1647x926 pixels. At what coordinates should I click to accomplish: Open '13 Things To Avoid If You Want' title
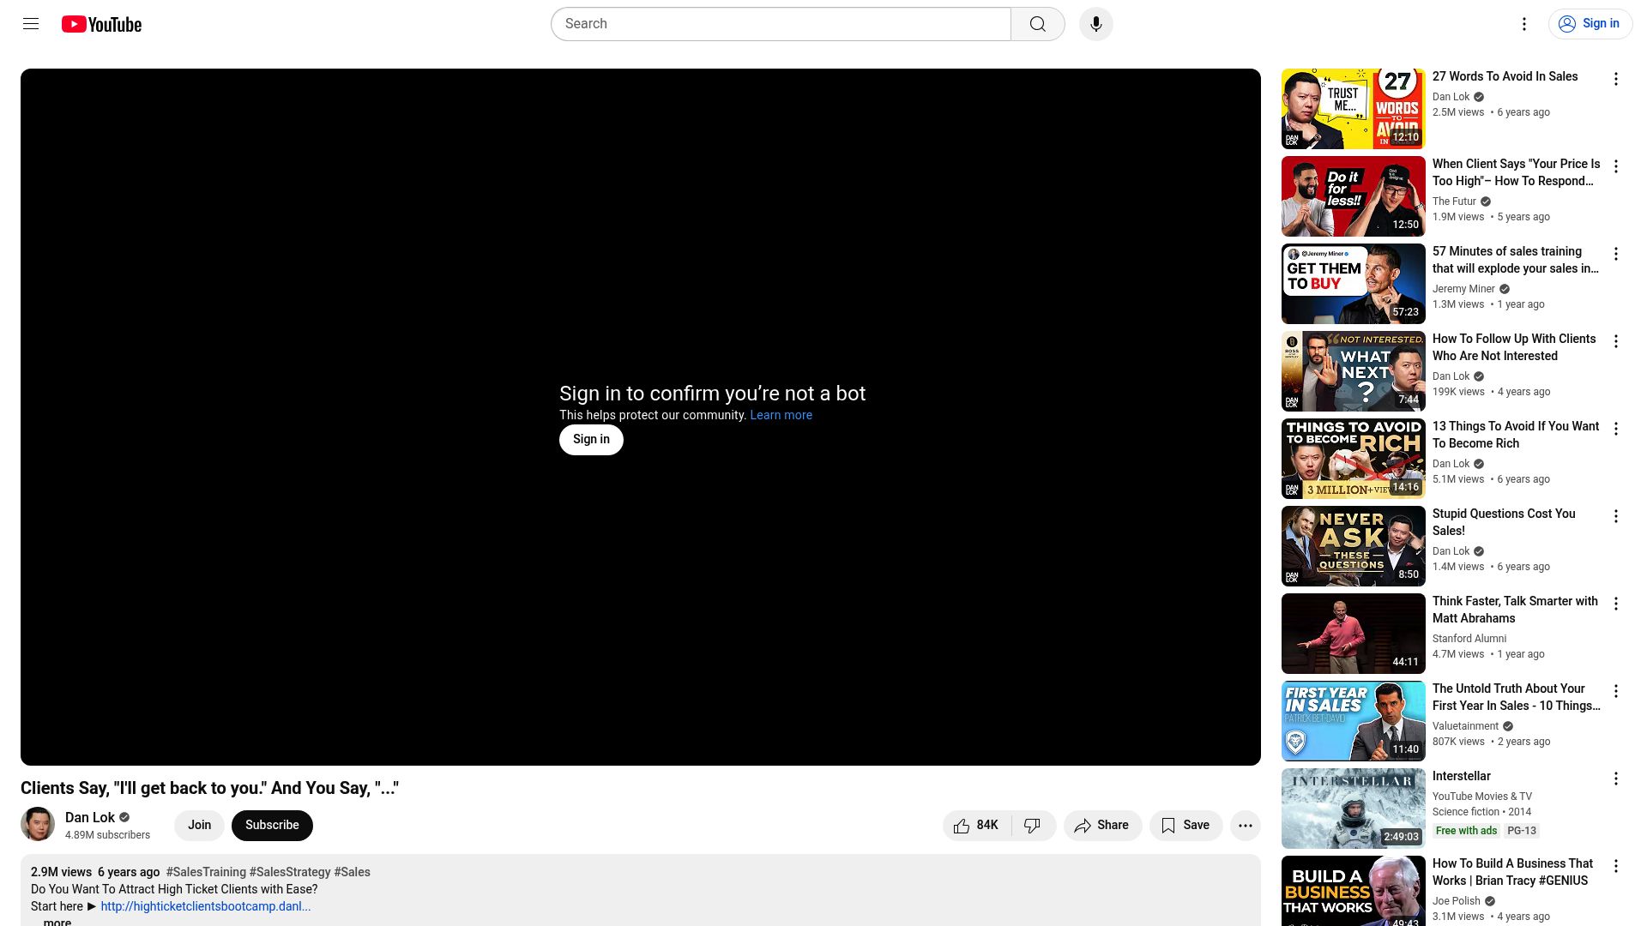pos(1516,435)
